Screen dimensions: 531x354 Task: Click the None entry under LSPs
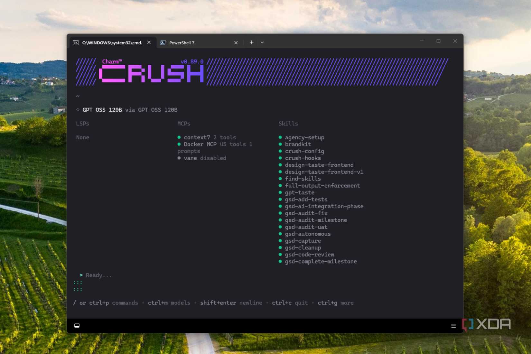[83, 137]
